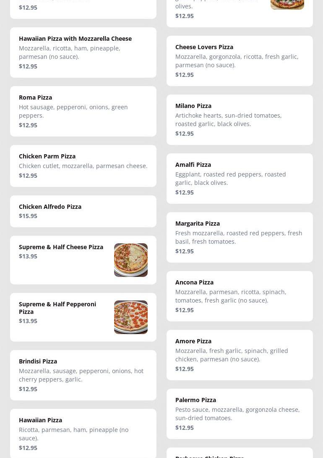Click the Supreme & Half Pepperoni Pizza title
The image size is (323, 458).
pyautogui.click(x=57, y=308)
